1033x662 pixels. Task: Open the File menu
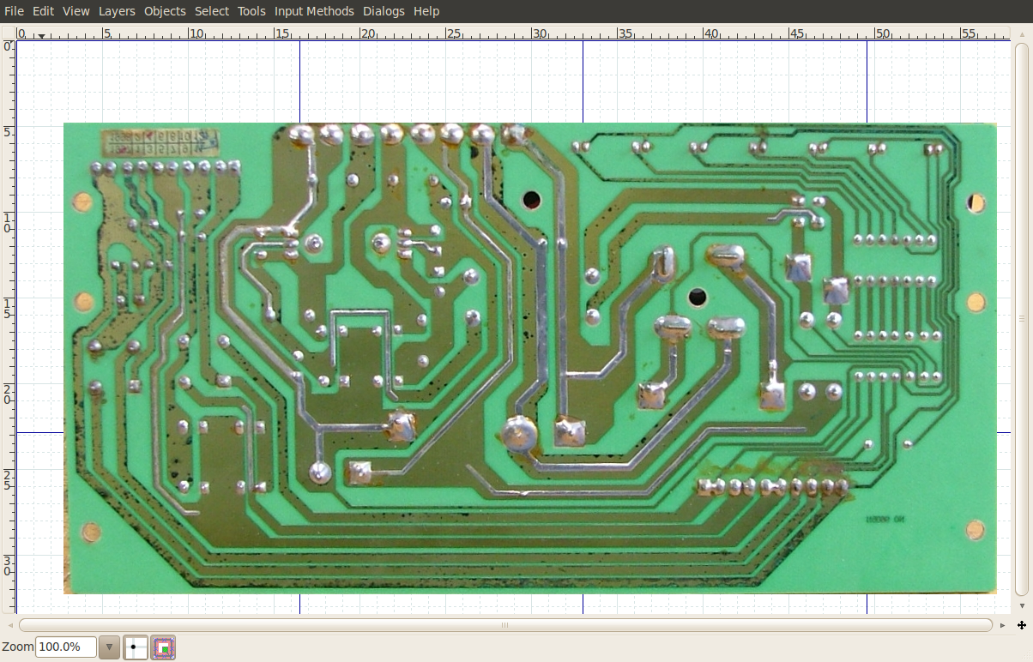(14, 11)
